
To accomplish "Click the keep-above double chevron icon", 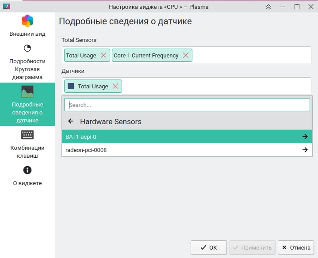I will 268,7.
